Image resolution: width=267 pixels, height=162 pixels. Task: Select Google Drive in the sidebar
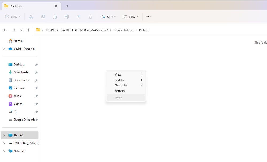24,120
